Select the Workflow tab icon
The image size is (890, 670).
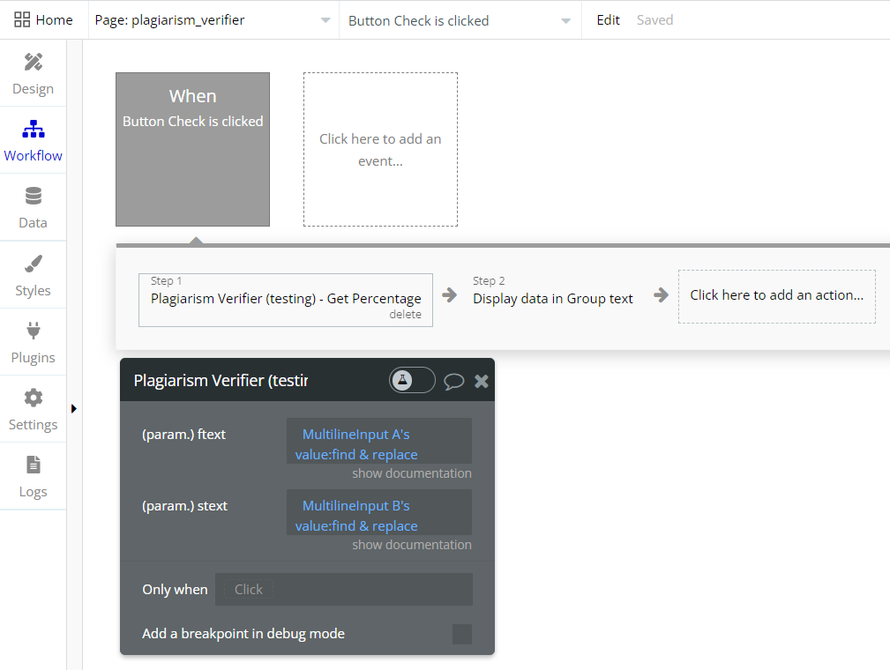[33, 129]
